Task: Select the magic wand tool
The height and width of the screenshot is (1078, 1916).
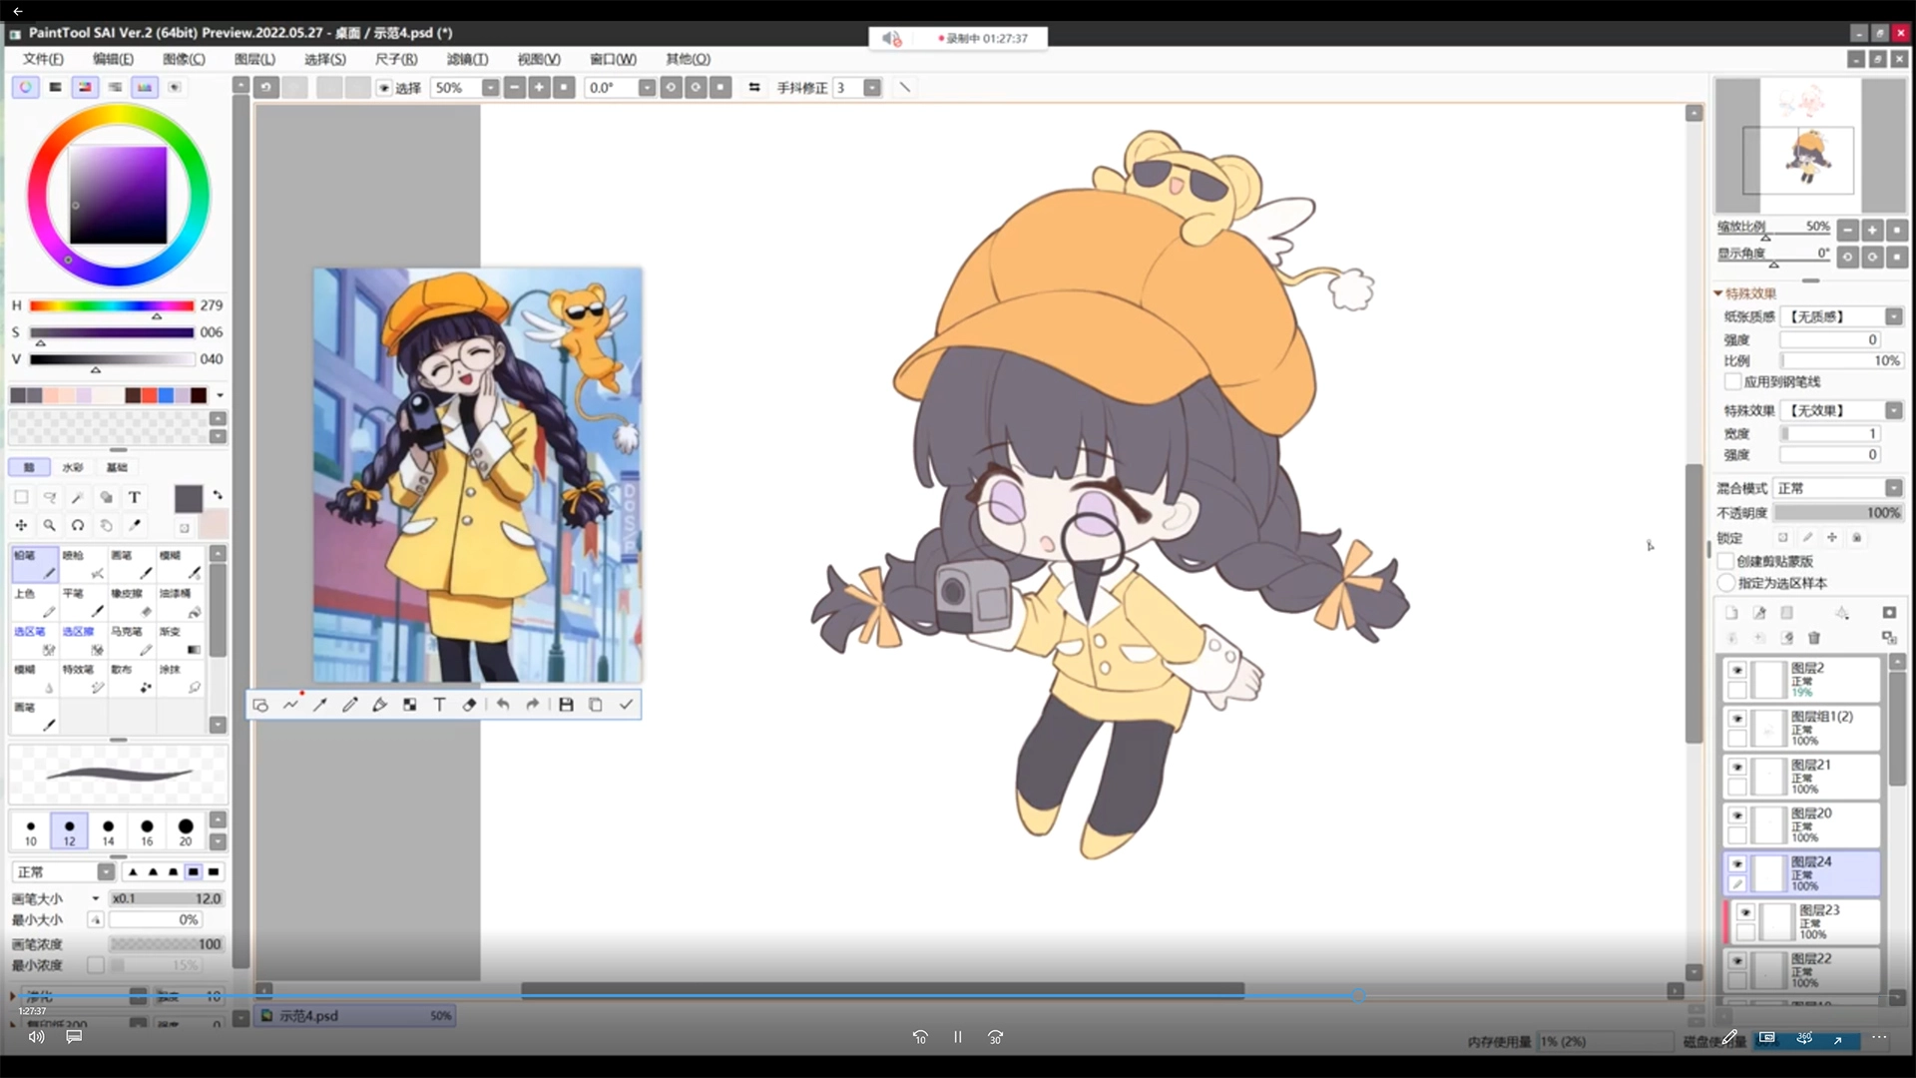Action: click(x=78, y=497)
